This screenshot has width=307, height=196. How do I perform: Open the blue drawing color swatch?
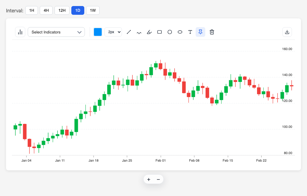click(x=98, y=32)
